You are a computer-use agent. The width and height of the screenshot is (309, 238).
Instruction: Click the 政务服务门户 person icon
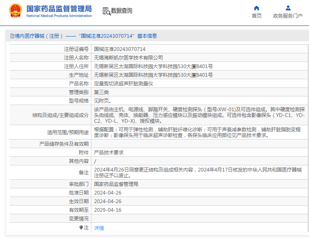[x=288, y=8]
